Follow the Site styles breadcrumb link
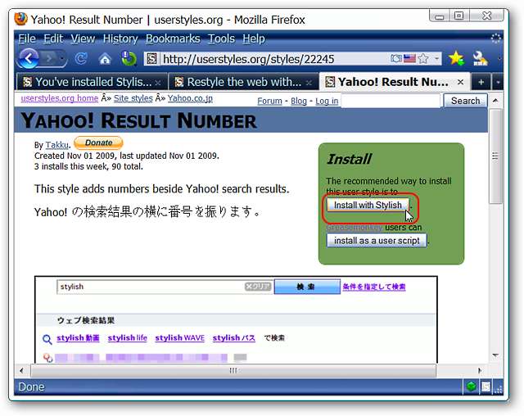The width and height of the screenshot is (524, 416). coord(133,98)
